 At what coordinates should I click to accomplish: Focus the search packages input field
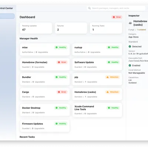click(116, 8)
